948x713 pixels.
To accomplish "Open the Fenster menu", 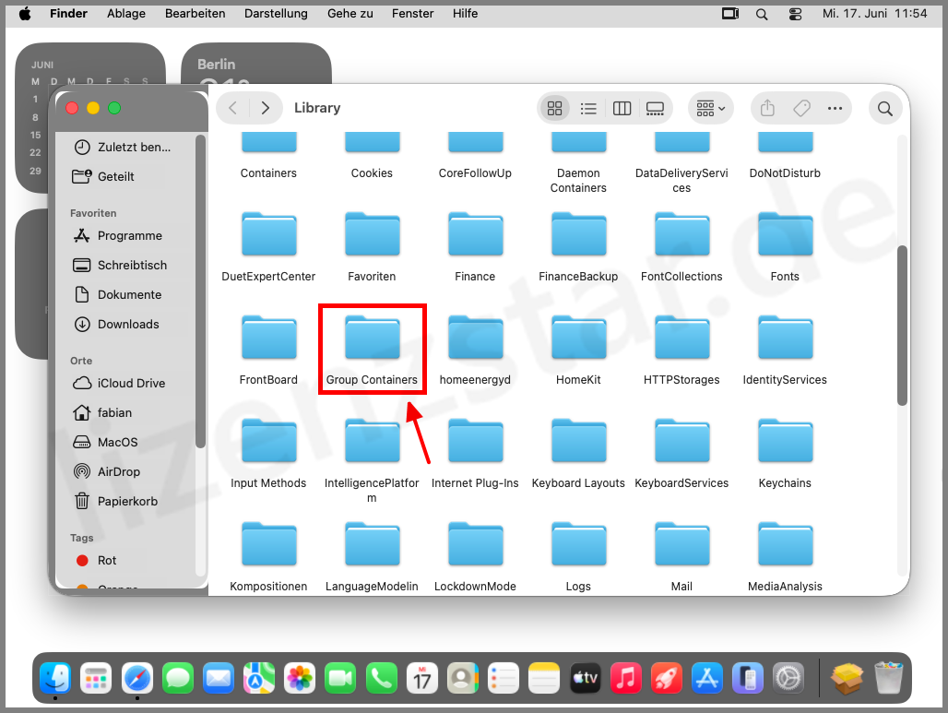I will click(412, 13).
